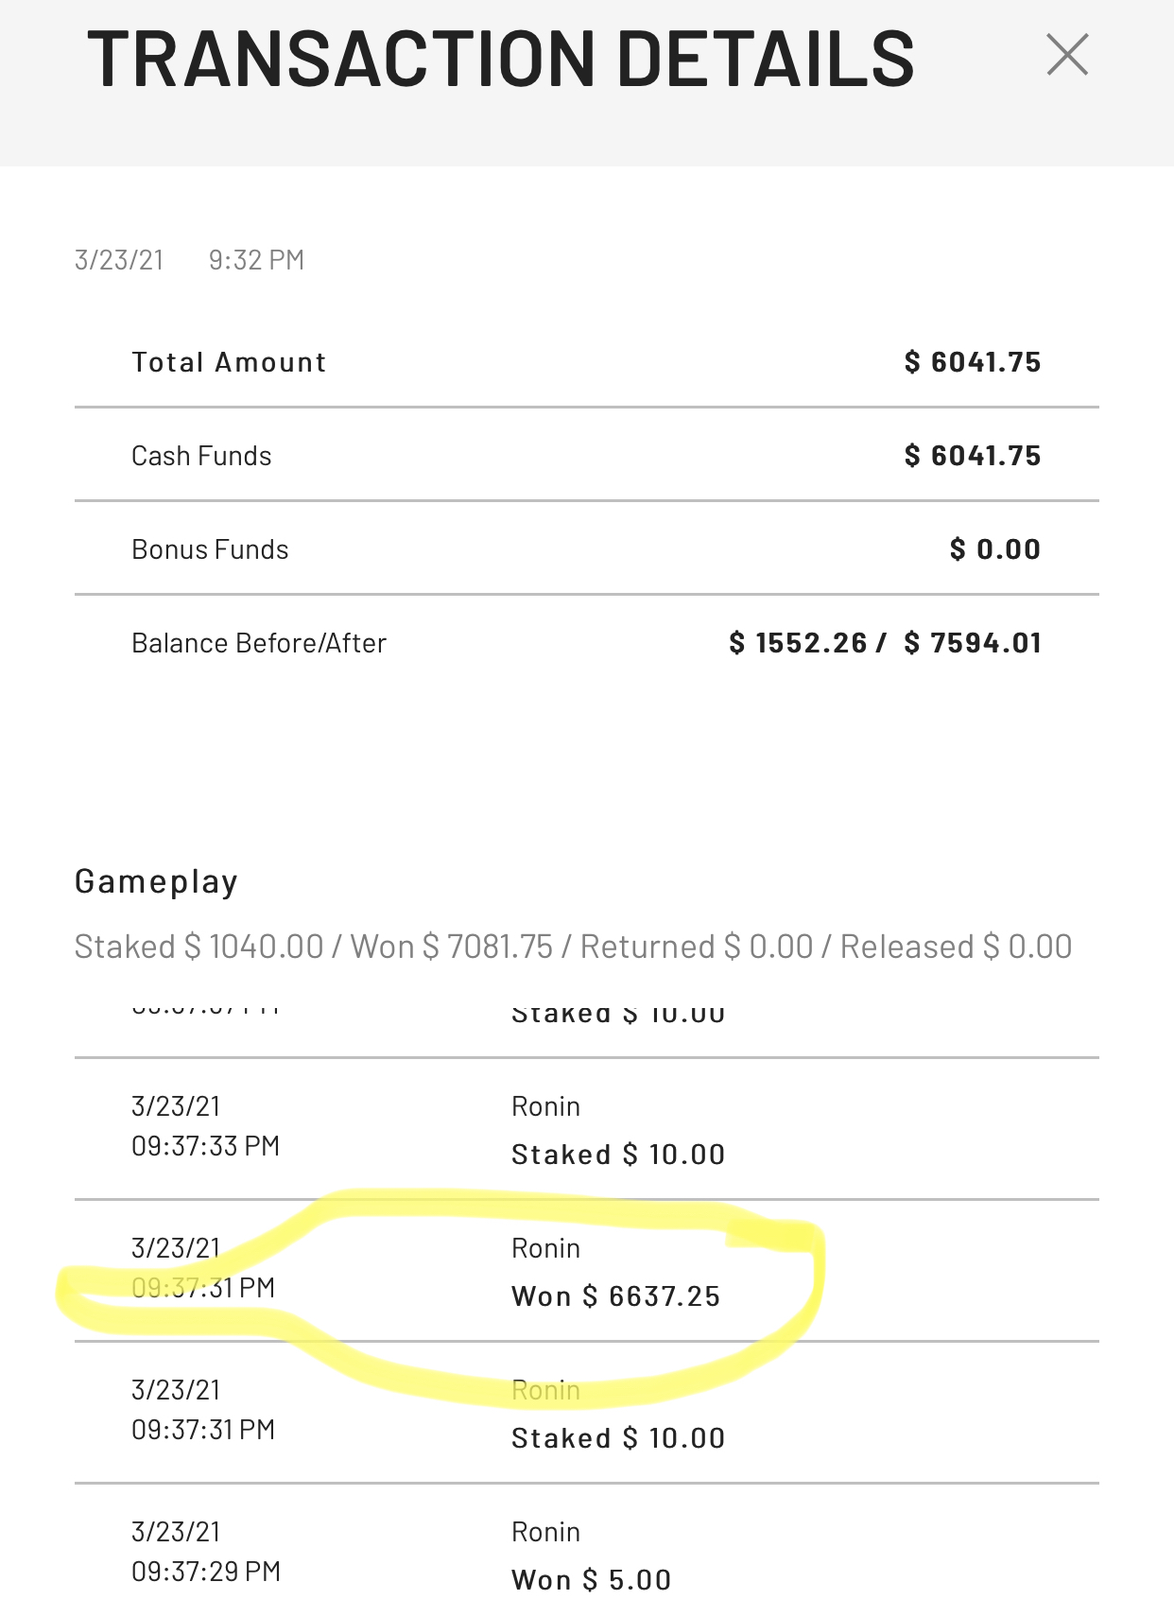Click the Gameplay section heading
This screenshot has width=1174, height=1617.
pos(156,881)
